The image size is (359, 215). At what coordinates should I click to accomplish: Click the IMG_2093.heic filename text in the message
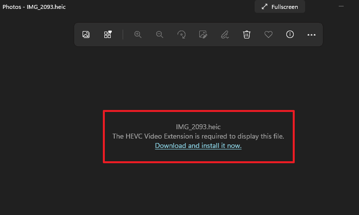(x=198, y=127)
